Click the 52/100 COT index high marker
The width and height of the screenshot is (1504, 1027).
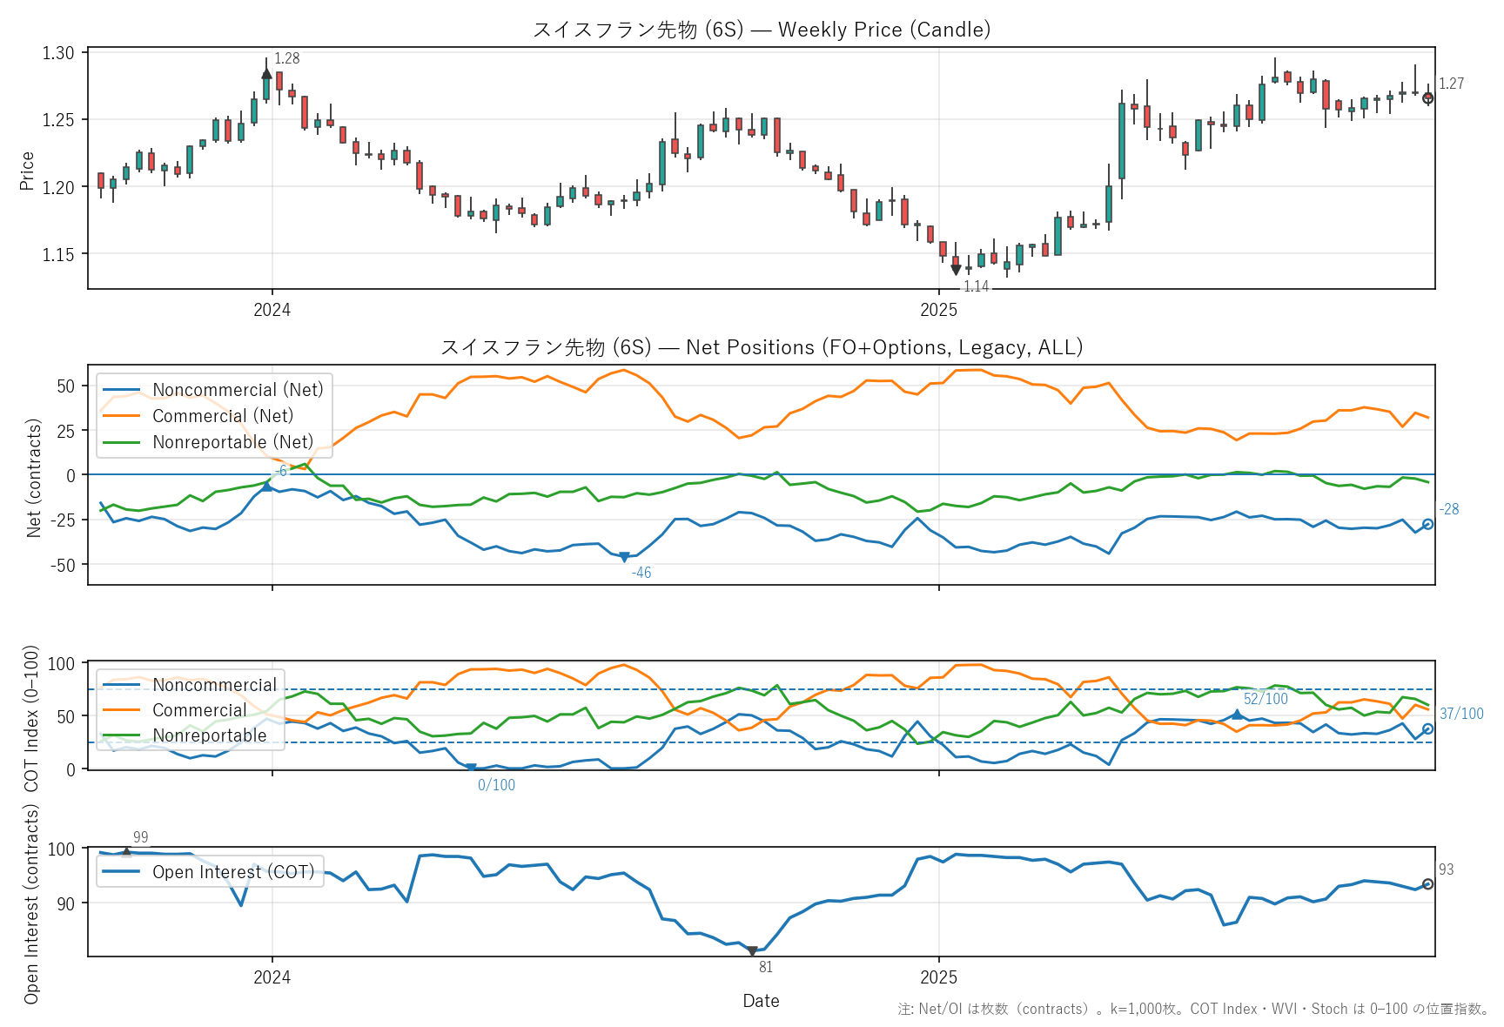tap(1237, 715)
